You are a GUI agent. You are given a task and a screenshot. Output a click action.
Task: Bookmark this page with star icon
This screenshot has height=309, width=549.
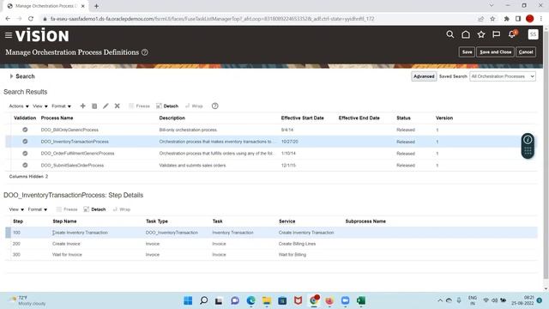(x=492, y=19)
